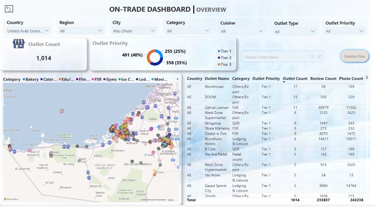Screen dimensions: 375x207
Task: Select the Wingstop outlet row
Action: pyautogui.click(x=275, y=123)
